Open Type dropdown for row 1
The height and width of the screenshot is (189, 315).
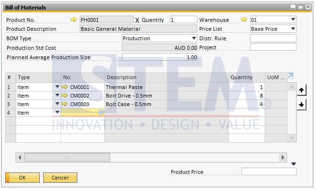coord(57,87)
